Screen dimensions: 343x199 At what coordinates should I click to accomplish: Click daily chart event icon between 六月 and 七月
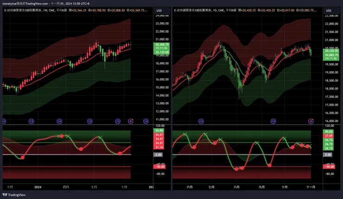pos(201,121)
